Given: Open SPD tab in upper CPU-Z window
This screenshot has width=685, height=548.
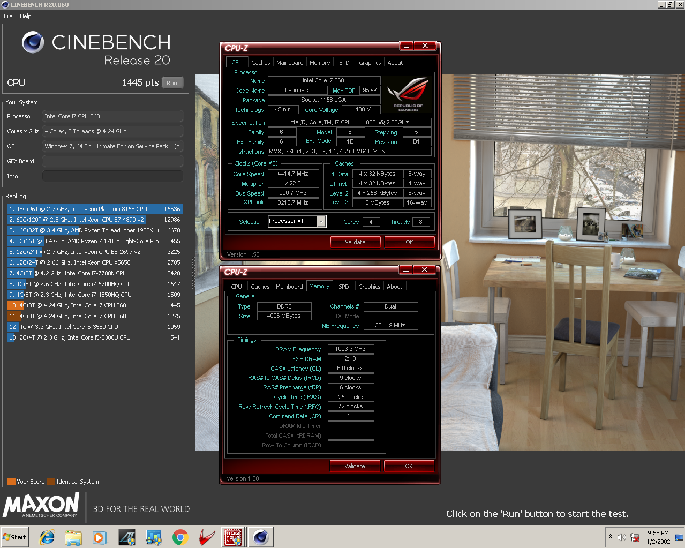Looking at the screenshot, I should [344, 63].
